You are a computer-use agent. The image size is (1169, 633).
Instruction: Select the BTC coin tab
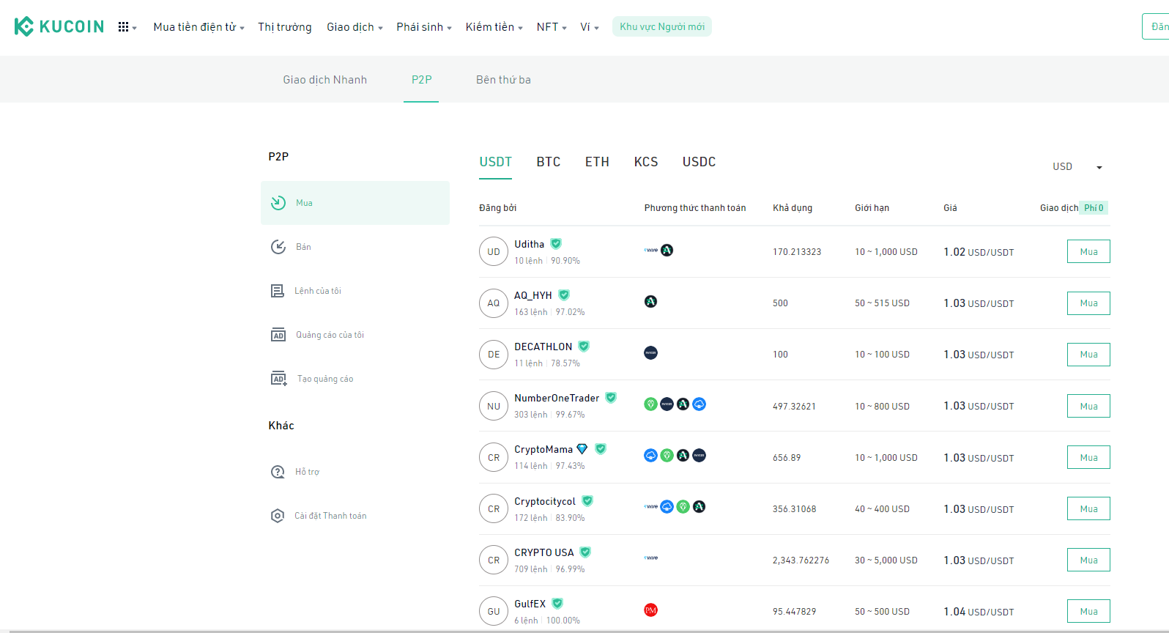click(x=549, y=162)
